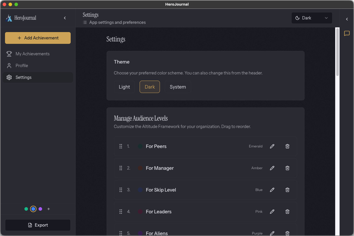
Task: Click the Export button
Action: point(38,225)
